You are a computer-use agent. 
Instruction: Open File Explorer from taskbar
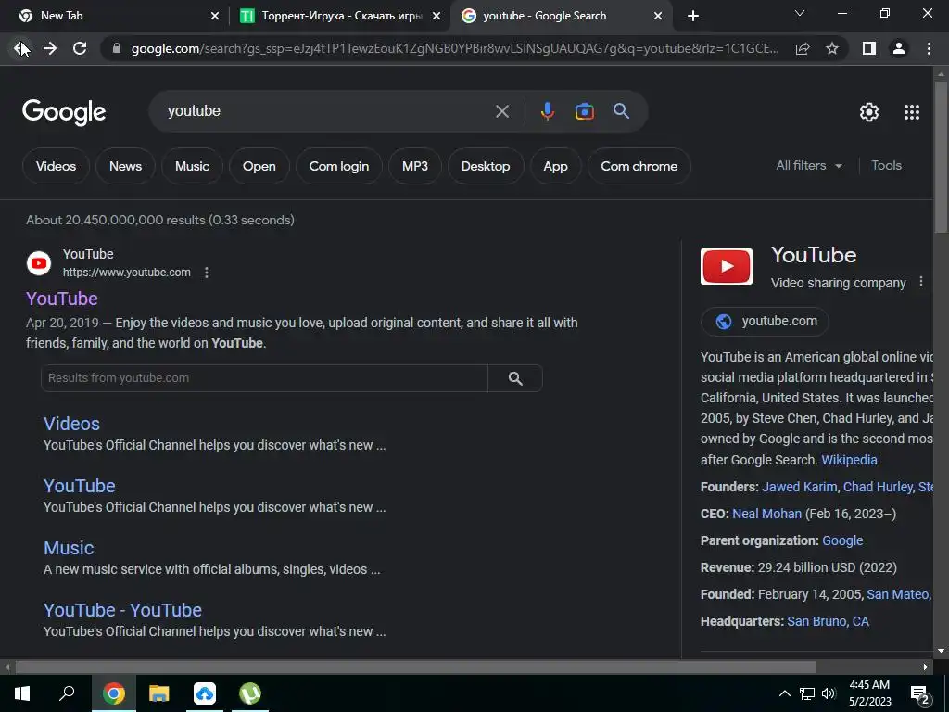click(159, 693)
